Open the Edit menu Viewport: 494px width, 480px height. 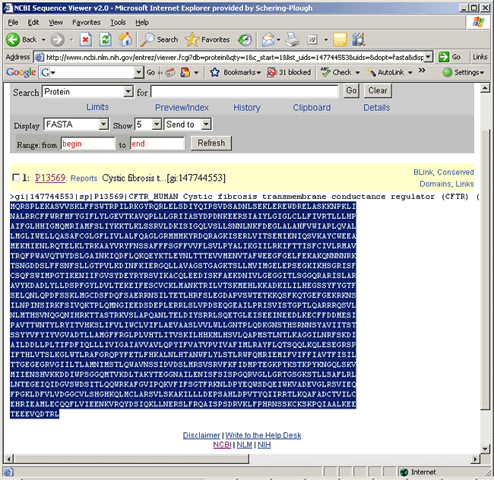pyautogui.click(x=33, y=22)
